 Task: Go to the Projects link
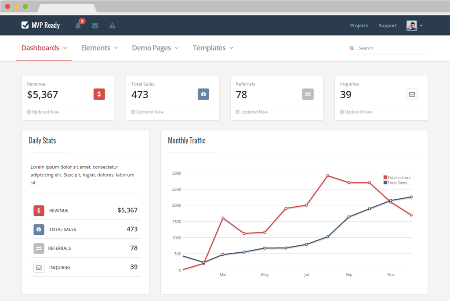[359, 25]
